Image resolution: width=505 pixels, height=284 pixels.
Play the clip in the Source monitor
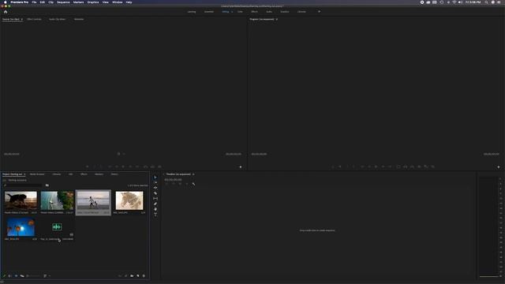[123, 166]
